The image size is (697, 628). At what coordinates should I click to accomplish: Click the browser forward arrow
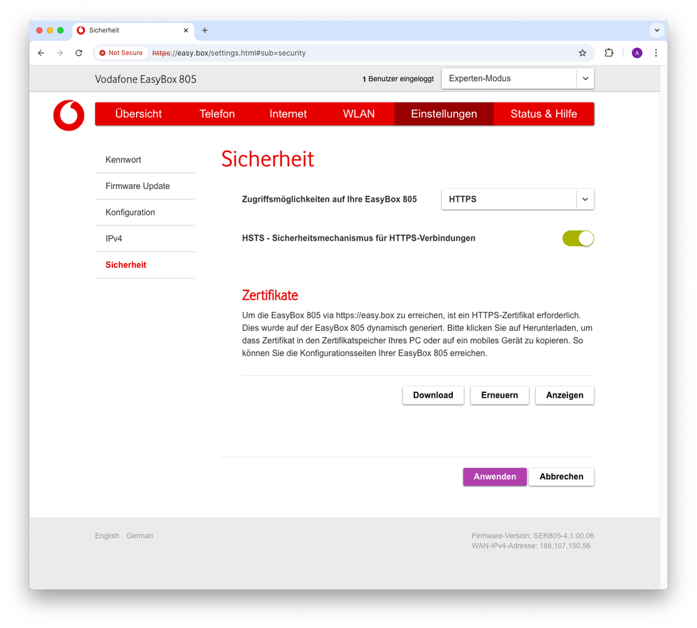point(59,53)
